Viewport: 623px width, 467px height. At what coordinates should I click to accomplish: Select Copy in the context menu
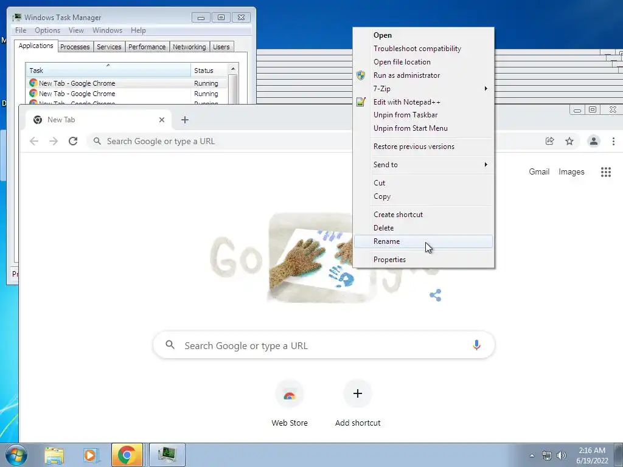coord(423,196)
